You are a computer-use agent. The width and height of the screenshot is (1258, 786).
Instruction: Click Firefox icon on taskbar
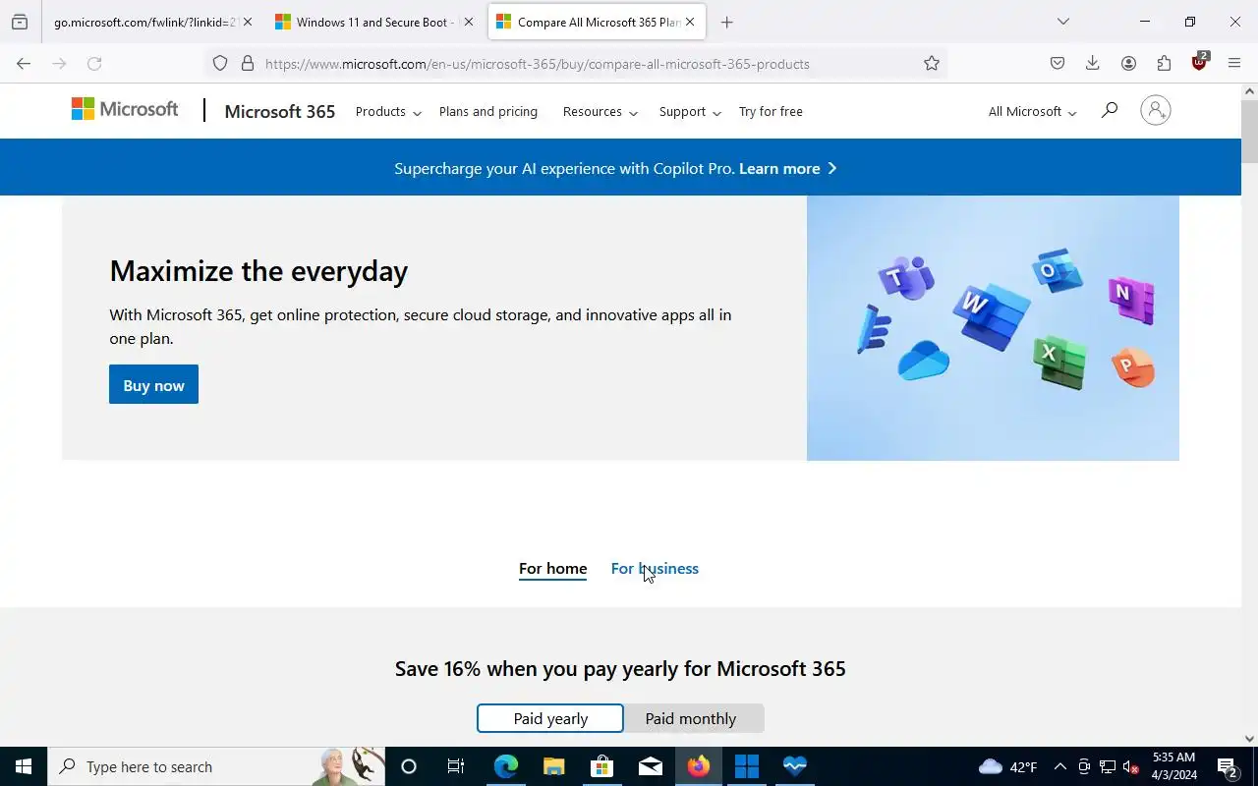698,766
